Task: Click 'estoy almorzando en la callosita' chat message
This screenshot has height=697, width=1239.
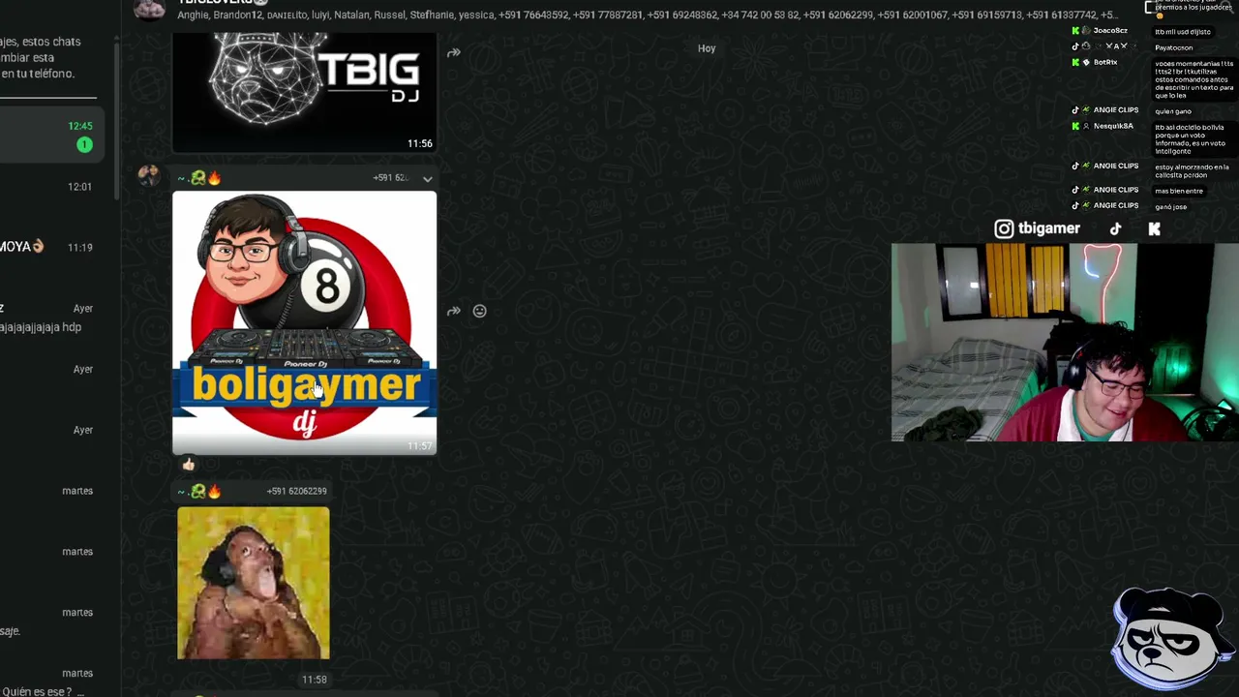Action: click(1193, 170)
